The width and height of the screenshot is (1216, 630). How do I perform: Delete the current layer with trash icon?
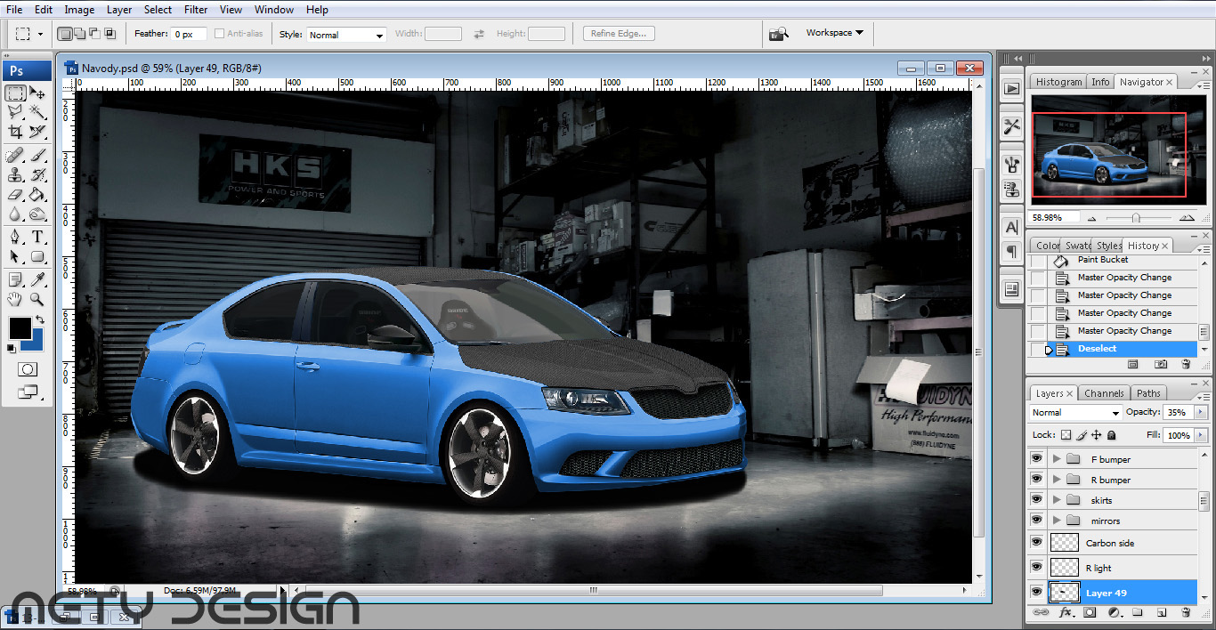pos(1185,613)
